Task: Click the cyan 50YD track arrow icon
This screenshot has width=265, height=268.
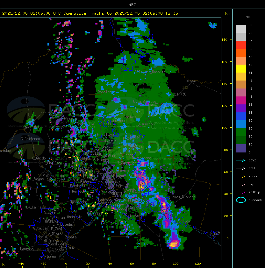Action: point(241,160)
